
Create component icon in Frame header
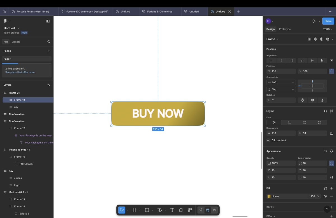(315, 39)
